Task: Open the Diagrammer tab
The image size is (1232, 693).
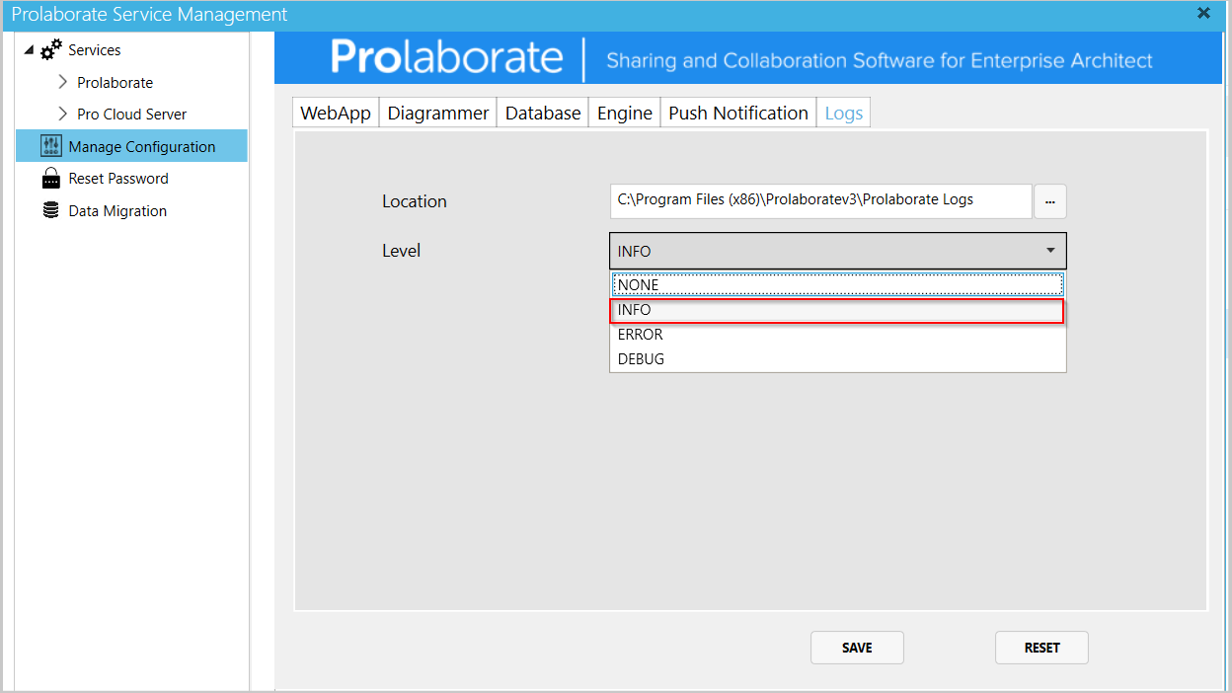Action: (x=438, y=113)
